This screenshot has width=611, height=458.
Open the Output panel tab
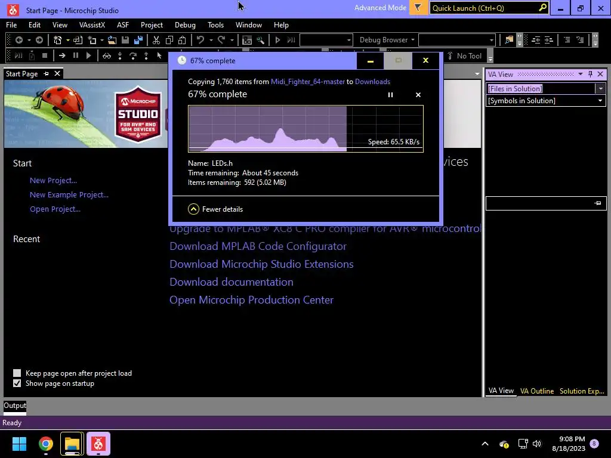click(x=15, y=406)
